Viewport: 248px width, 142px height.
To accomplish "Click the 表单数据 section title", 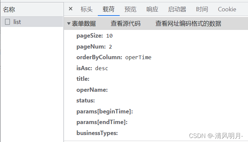I will (x=84, y=24).
